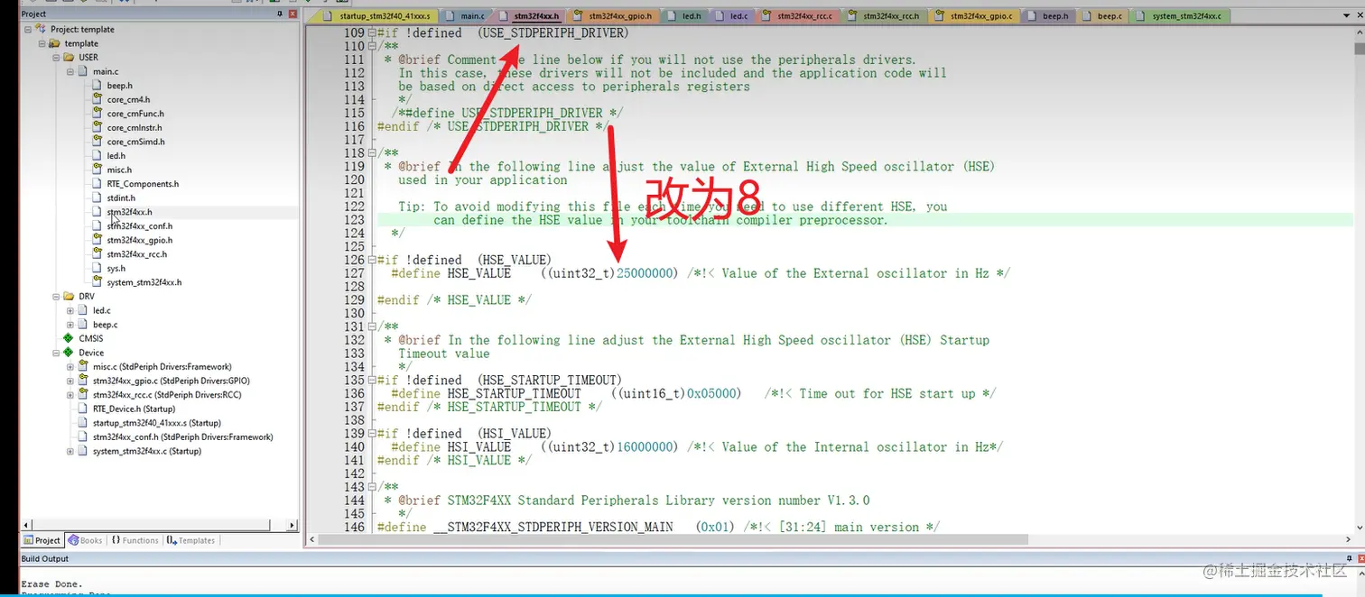Expand stm32f4xx_rcc.c (StdPeriph Drivers:RCC) node

point(70,395)
